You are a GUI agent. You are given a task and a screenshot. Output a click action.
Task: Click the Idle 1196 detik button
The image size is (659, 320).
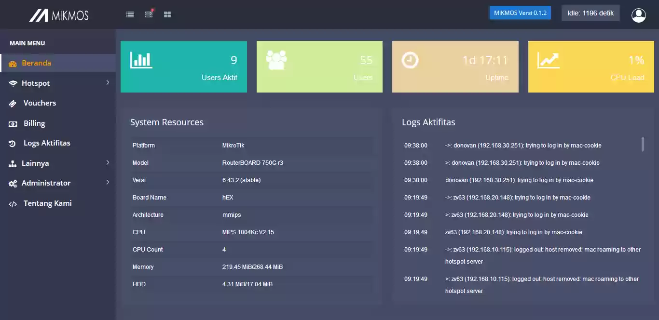(590, 13)
